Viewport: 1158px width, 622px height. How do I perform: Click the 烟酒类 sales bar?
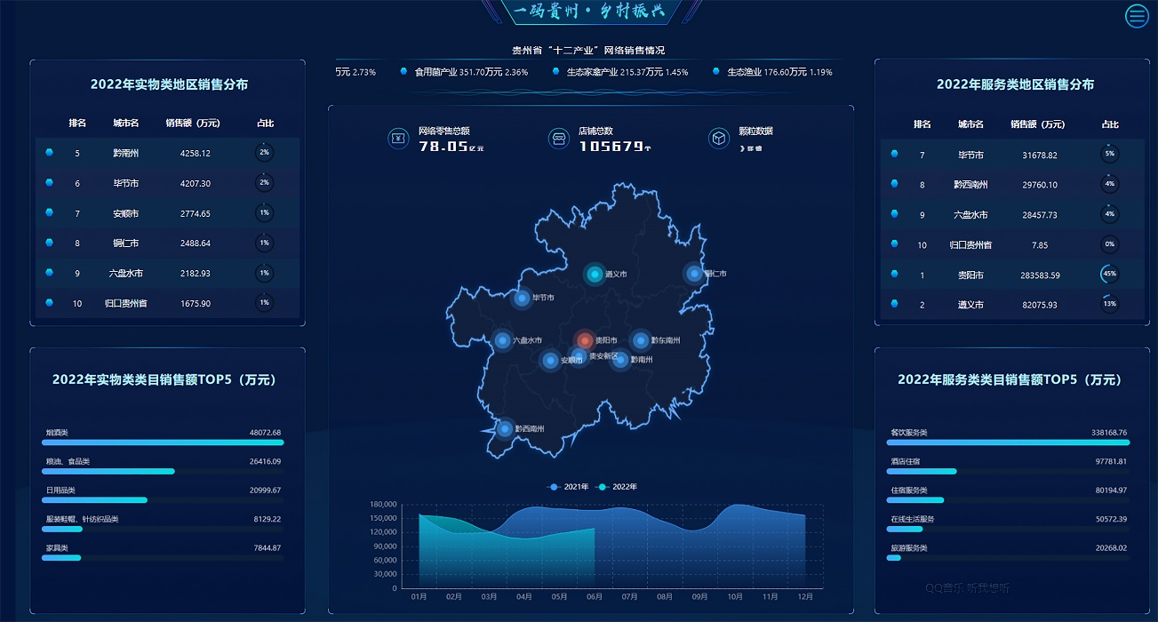coord(164,442)
